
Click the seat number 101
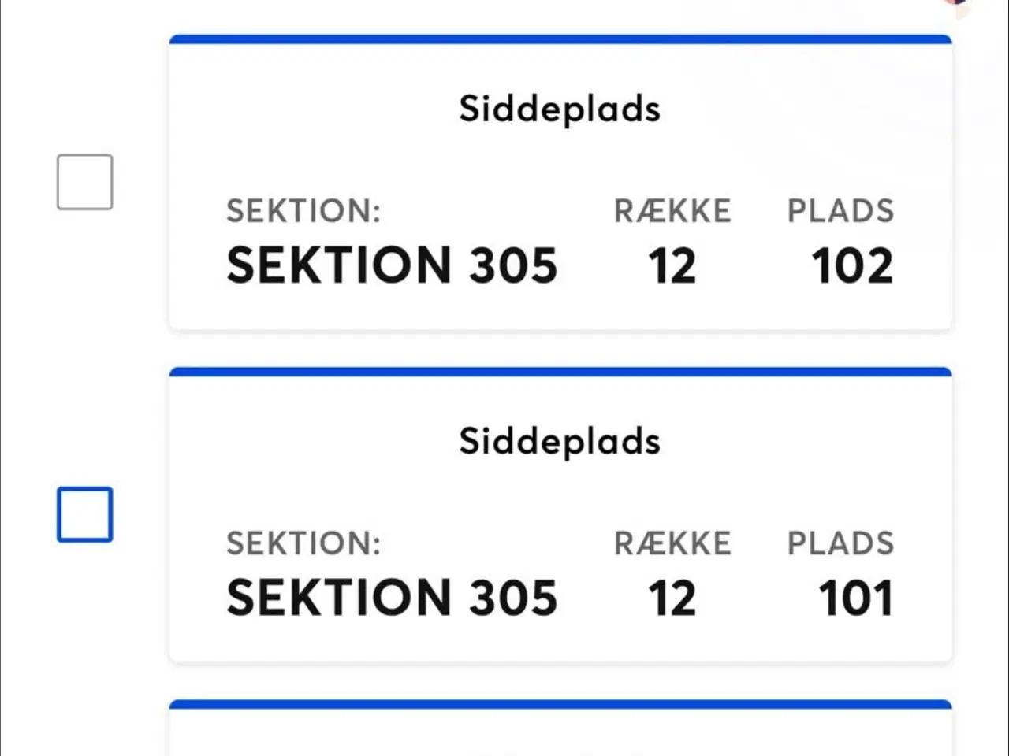tap(856, 598)
